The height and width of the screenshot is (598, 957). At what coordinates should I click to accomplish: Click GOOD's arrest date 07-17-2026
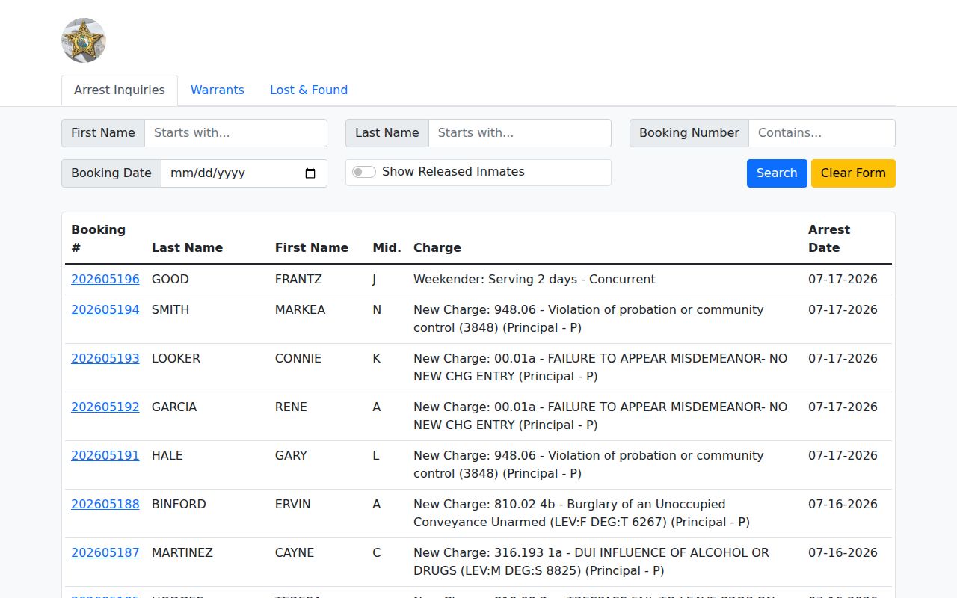coord(843,280)
